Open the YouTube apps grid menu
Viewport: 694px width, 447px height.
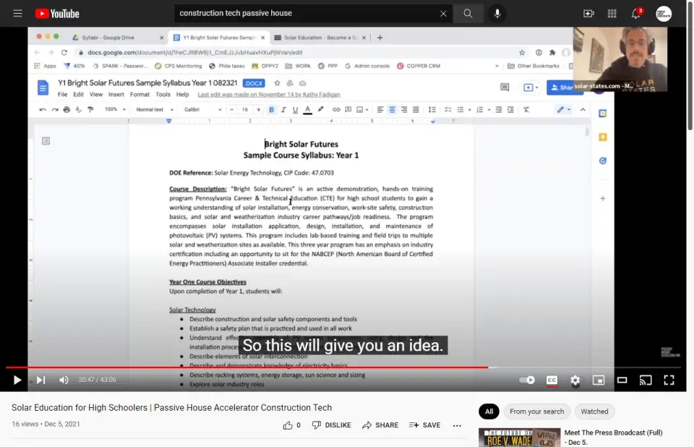pos(612,14)
